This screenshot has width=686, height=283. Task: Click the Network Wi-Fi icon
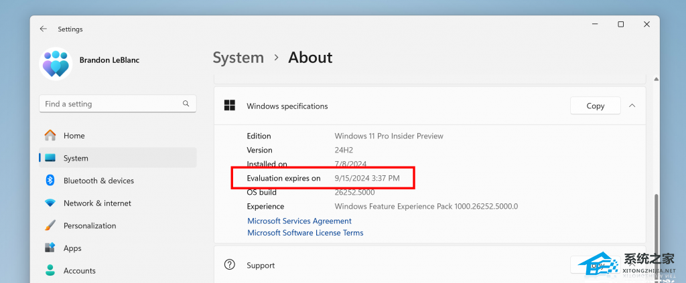coord(50,203)
